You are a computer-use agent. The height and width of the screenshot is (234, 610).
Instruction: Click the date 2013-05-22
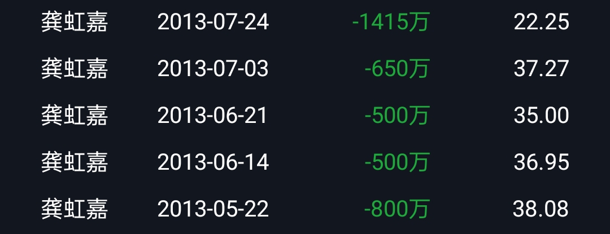pos(213,209)
